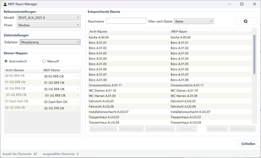Open MEP-Ebene dropdown for 02 OG RFB OK

[x=62, y=89]
